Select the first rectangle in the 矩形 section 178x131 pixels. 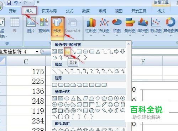click(x=54, y=85)
